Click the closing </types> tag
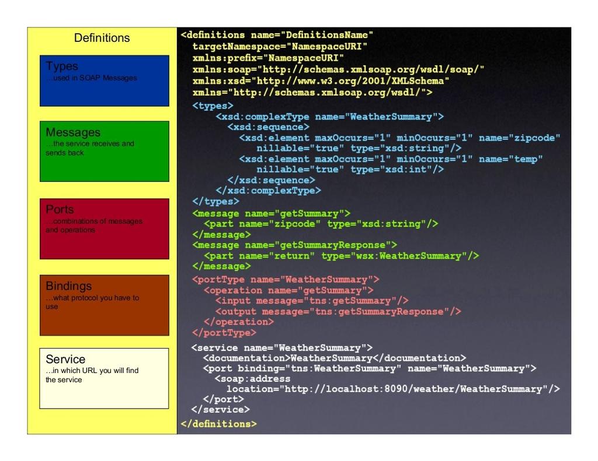This screenshot has height=461, width=598. tap(216, 202)
